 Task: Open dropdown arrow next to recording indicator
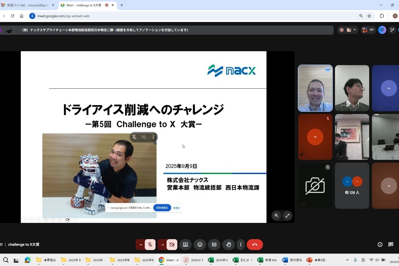pos(354,30)
